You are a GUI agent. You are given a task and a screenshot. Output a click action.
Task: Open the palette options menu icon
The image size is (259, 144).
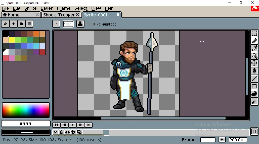(x=30, y=24)
